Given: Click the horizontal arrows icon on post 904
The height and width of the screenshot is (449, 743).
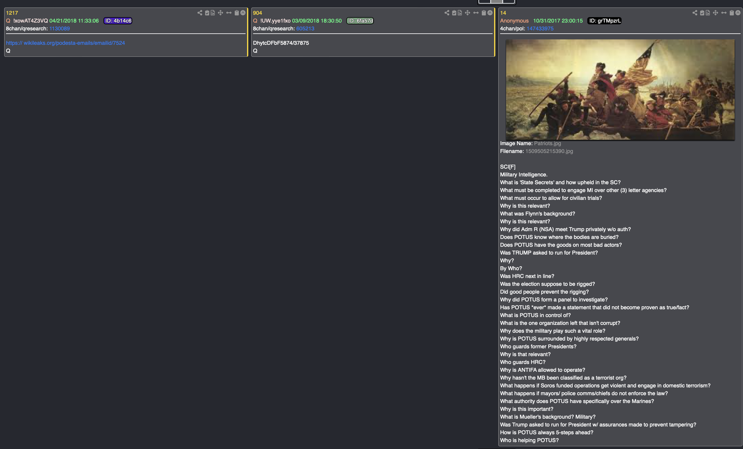Looking at the screenshot, I should pyautogui.click(x=476, y=13).
